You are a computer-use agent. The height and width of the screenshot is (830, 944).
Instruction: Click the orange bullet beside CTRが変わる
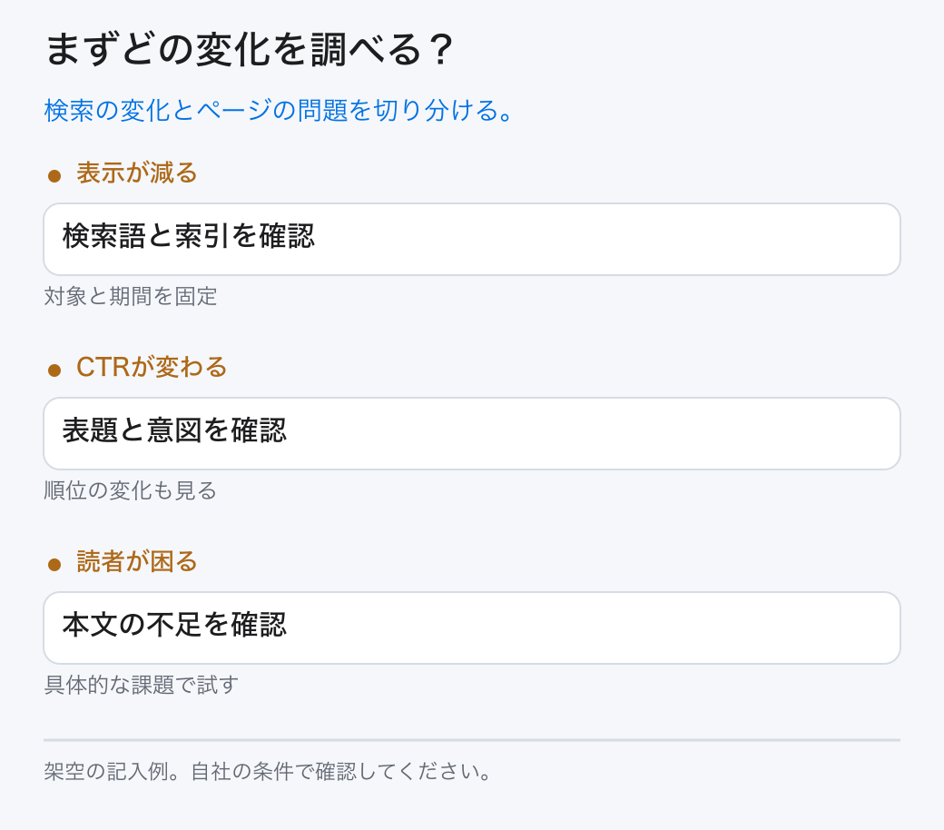coord(54,370)
